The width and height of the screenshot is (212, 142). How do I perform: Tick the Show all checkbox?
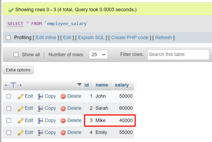point(16,55)
